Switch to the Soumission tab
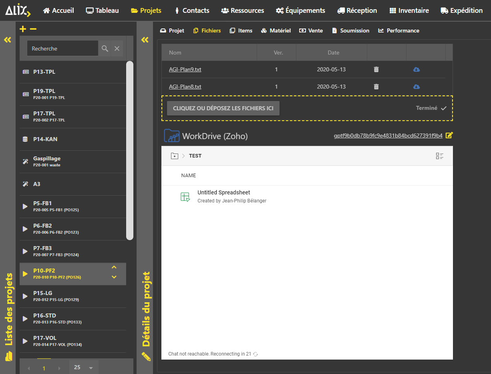Screen dimensions: 491x374 click(351, 30)
